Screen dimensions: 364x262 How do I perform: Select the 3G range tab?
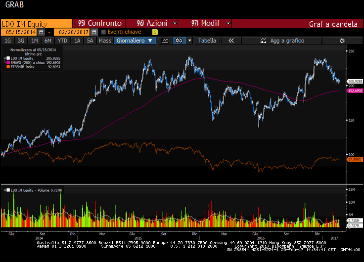[21, 41]
